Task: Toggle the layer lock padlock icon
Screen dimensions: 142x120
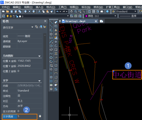Action: coord(17,16)
